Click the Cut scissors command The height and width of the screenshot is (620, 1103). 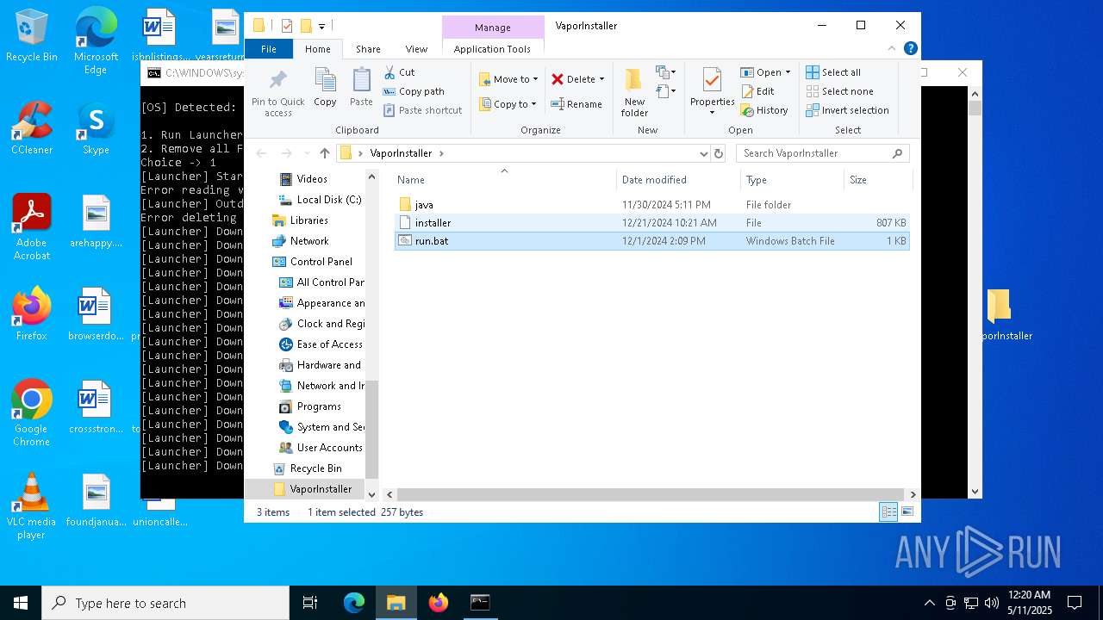click(399, 72)
